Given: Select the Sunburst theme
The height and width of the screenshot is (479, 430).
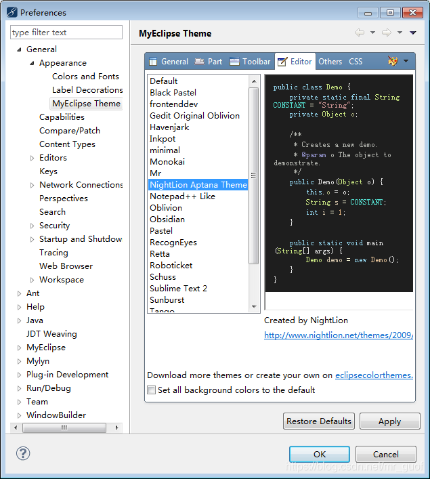Looking at the screenshot, I should (167, 300).
